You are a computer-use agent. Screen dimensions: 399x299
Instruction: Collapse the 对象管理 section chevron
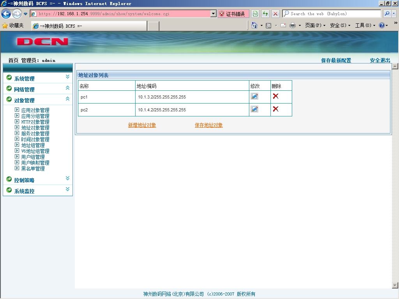pyautogui.click(x=67, y=98)
